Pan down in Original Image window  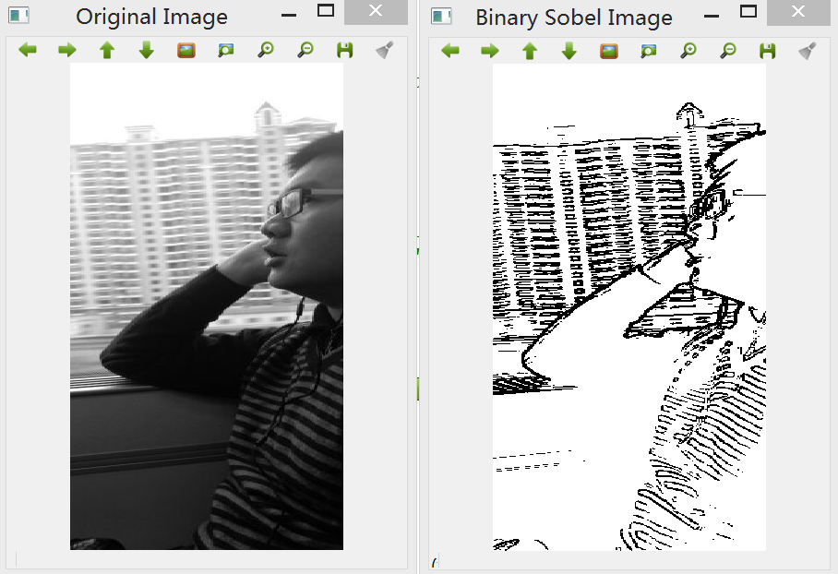pyautogui.click(x=147, y=50)
